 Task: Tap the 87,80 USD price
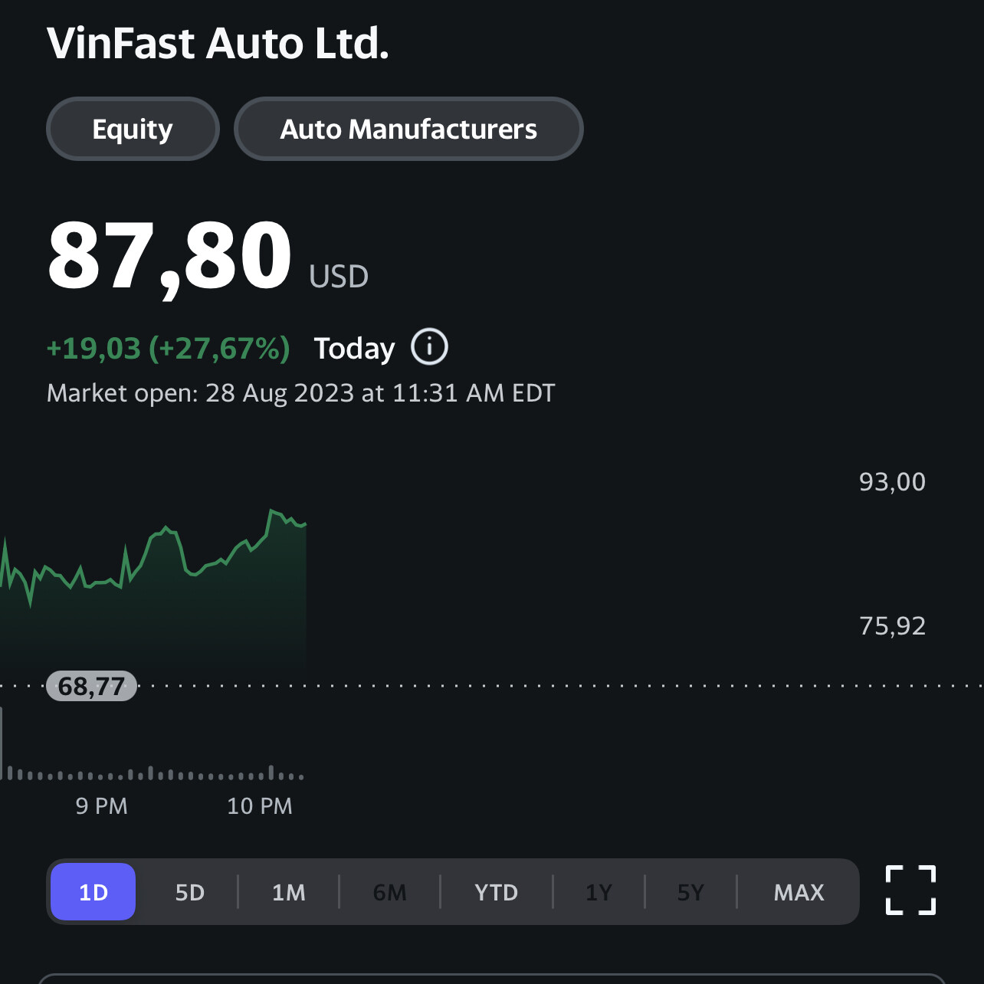[170, 256]
